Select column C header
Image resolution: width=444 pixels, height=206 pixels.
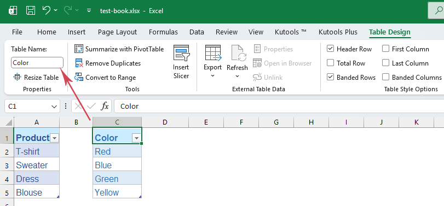(117, 122)
